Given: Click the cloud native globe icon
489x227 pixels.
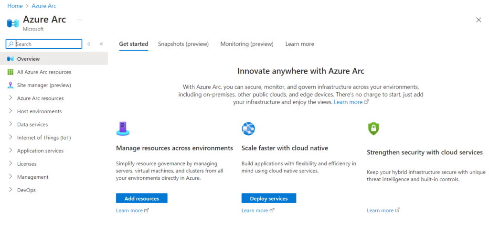Looking at the screenshot, I should (248, 129).
